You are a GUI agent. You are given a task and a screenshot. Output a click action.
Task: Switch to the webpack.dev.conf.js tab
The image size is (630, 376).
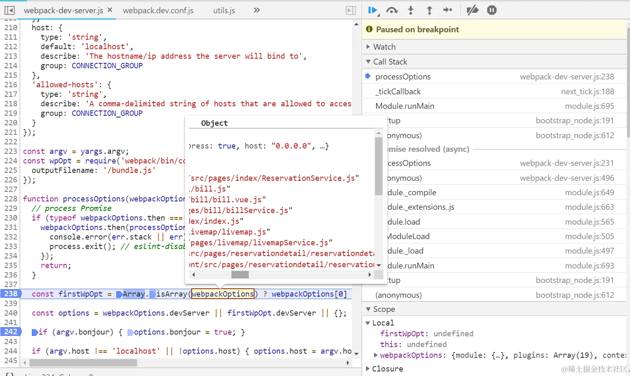pyautogui.click(x=158, y=10)
